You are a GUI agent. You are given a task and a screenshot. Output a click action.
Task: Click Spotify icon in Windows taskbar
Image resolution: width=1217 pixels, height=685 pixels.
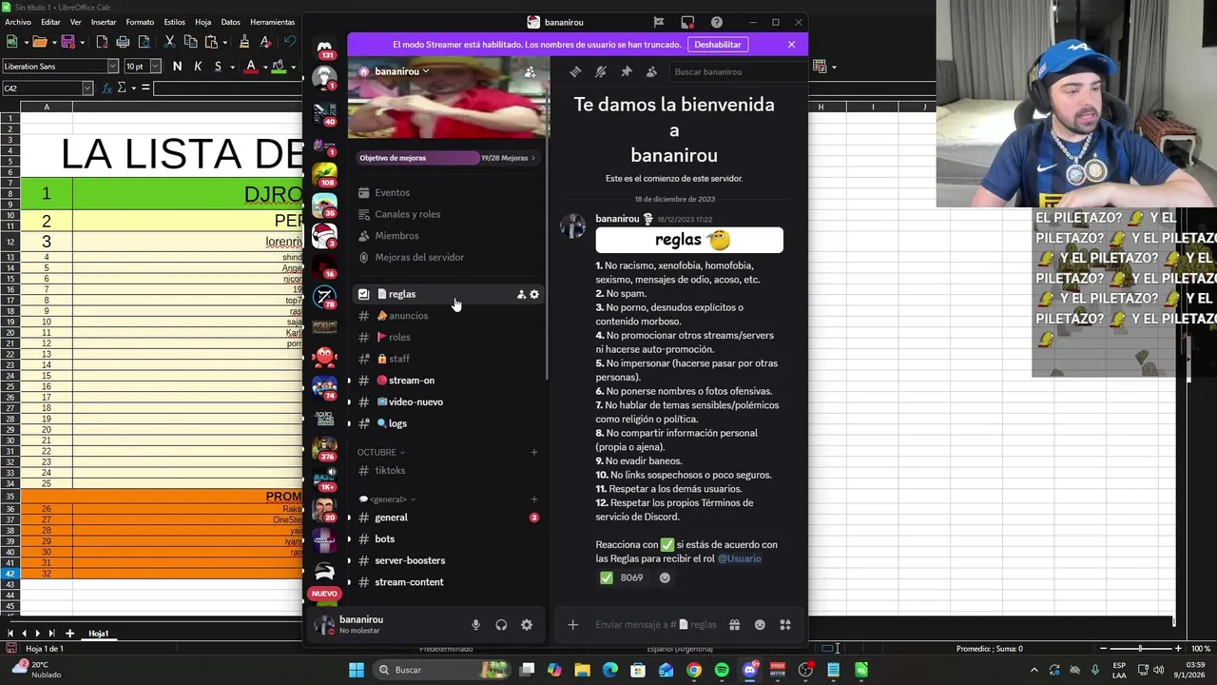[722, 670]
